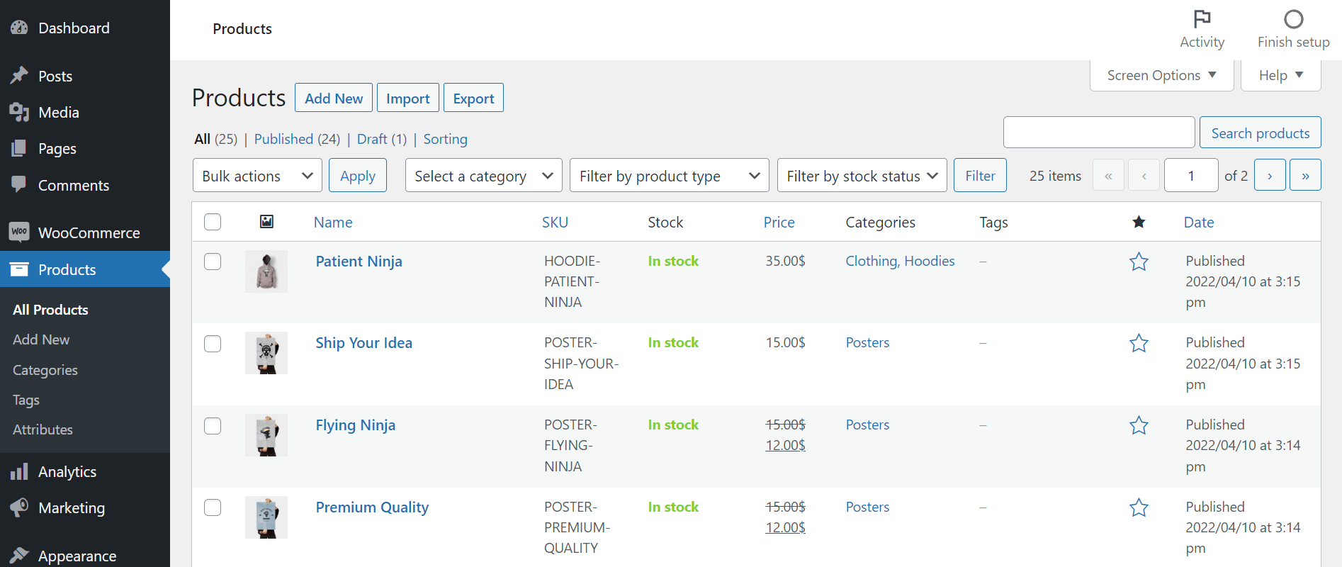Screen dimensions: 1342x567
Task: Click the Export button
Action: [473, 98]
